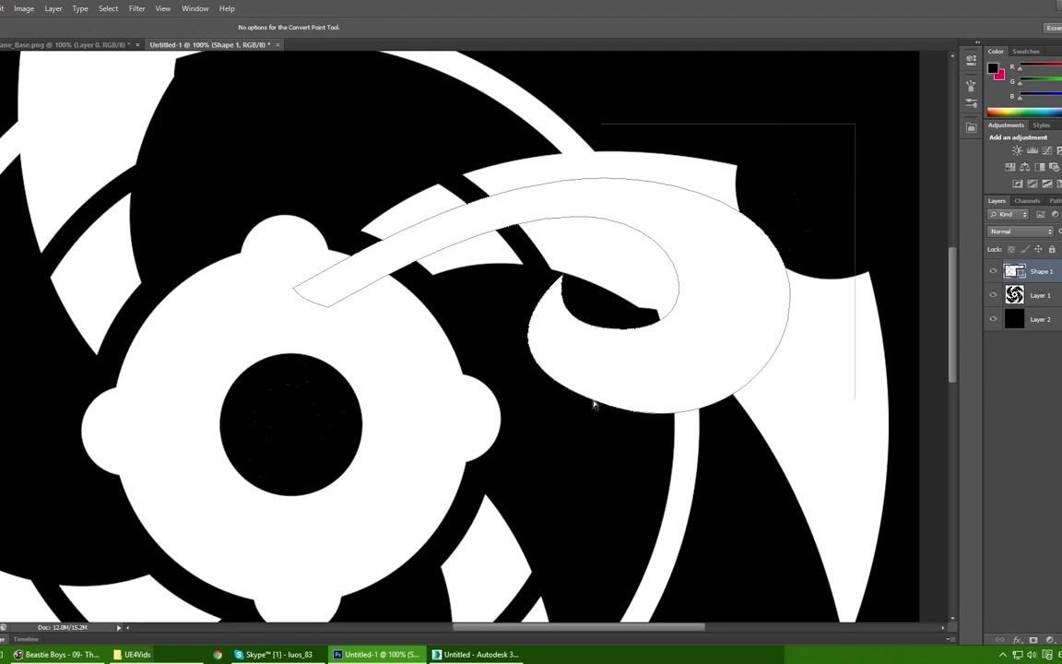
Task: Click the lock transparent pixels icon
Action: coord(1012,249)
